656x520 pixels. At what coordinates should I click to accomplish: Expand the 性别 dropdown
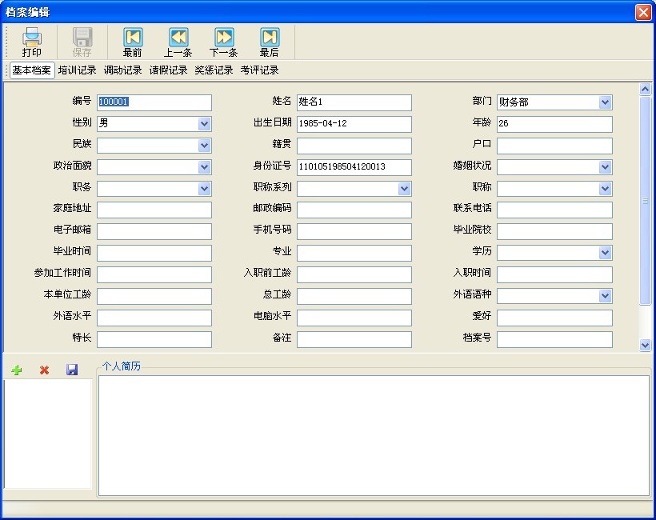[204, 124]
